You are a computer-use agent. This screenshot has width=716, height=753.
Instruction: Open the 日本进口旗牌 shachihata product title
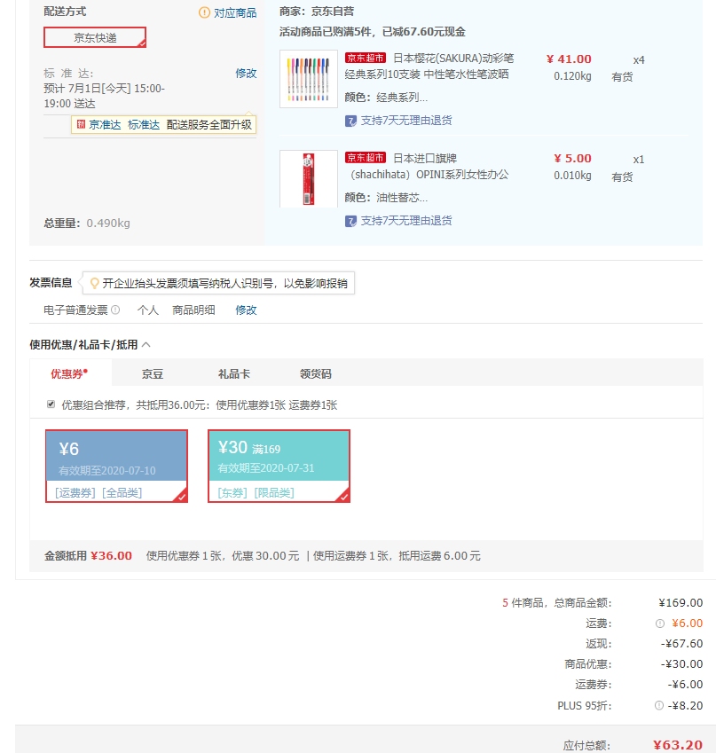(x=427, y=166)
